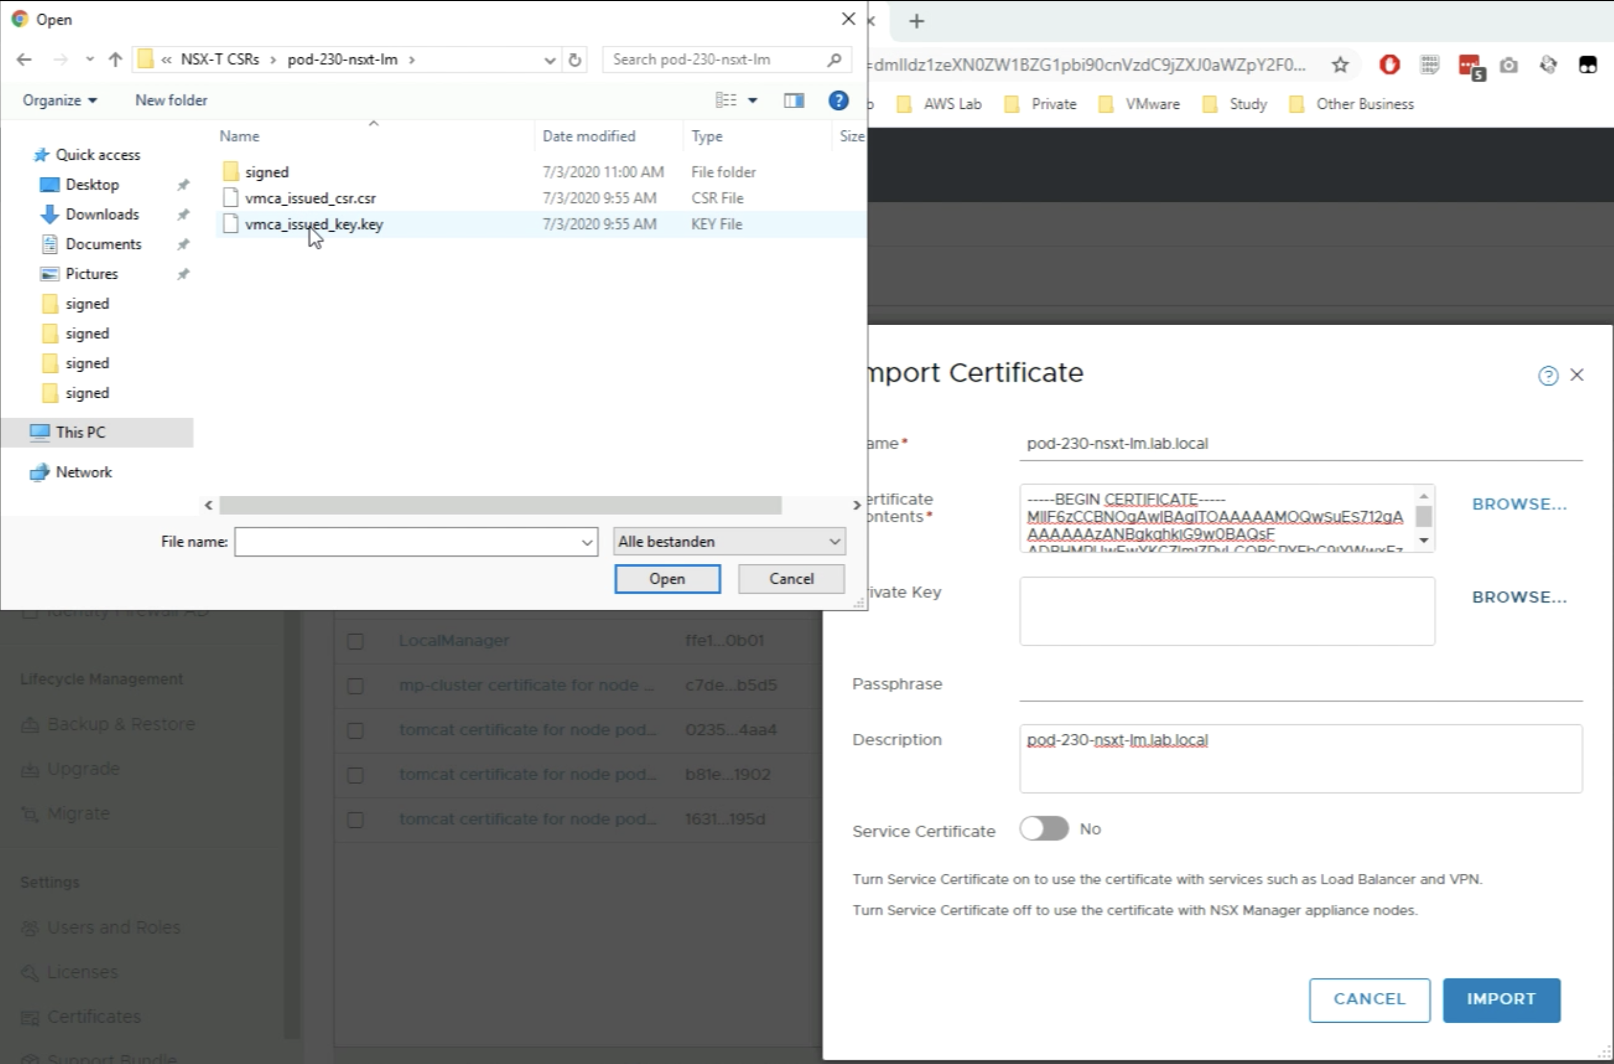Screen dimensions: 1614x1064
Task: Open Import Certificate help icon
Action: point(1548,375)
